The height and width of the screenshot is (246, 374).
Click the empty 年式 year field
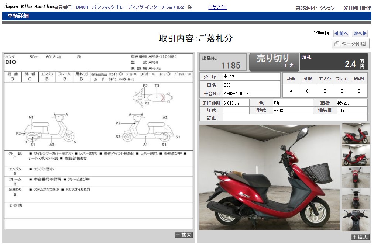pos(236,111)
